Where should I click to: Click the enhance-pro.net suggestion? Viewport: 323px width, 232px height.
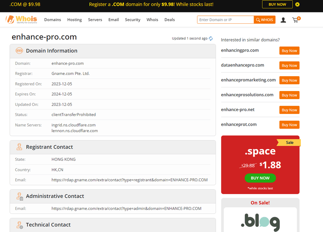tap(238, 110)
